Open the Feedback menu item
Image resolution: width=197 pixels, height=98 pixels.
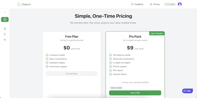tap(137, 4)
